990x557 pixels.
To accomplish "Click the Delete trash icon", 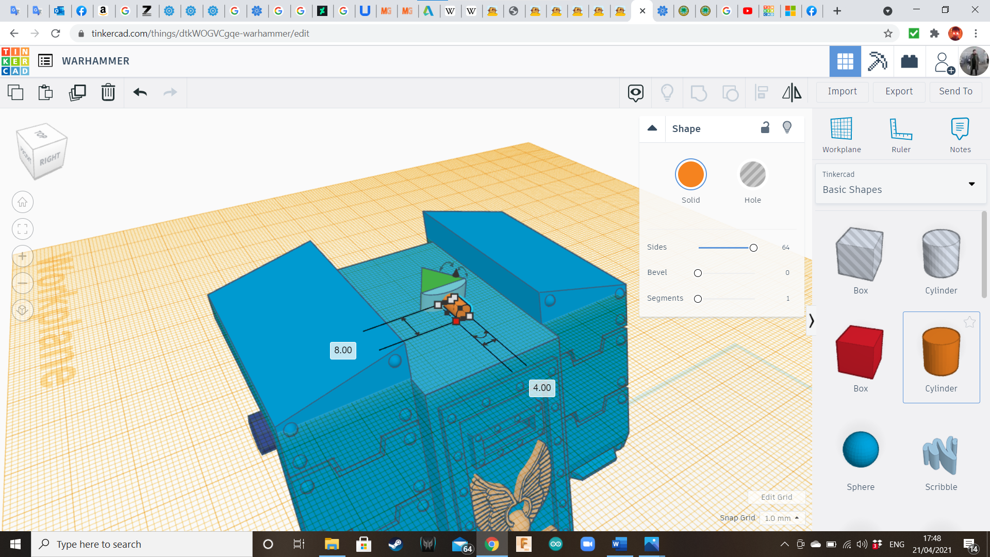I will [x=108, y=92].
